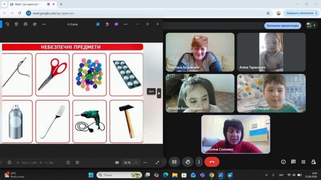The image size is (321, 180).
Task: Open the tab search chevron dropdown
Action: click(4, 4)
